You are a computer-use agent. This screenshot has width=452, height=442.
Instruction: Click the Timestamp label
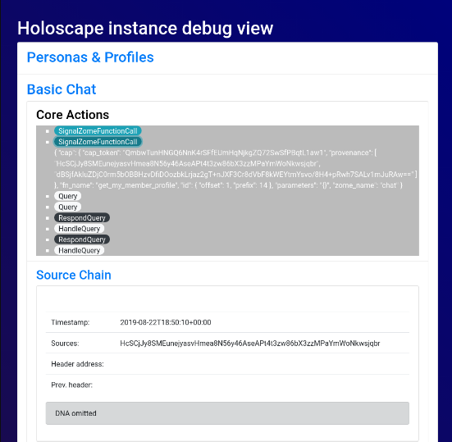pyautogui.click(x=71, y=322)
